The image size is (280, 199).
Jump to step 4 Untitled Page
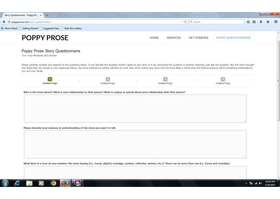pos(223,81)
